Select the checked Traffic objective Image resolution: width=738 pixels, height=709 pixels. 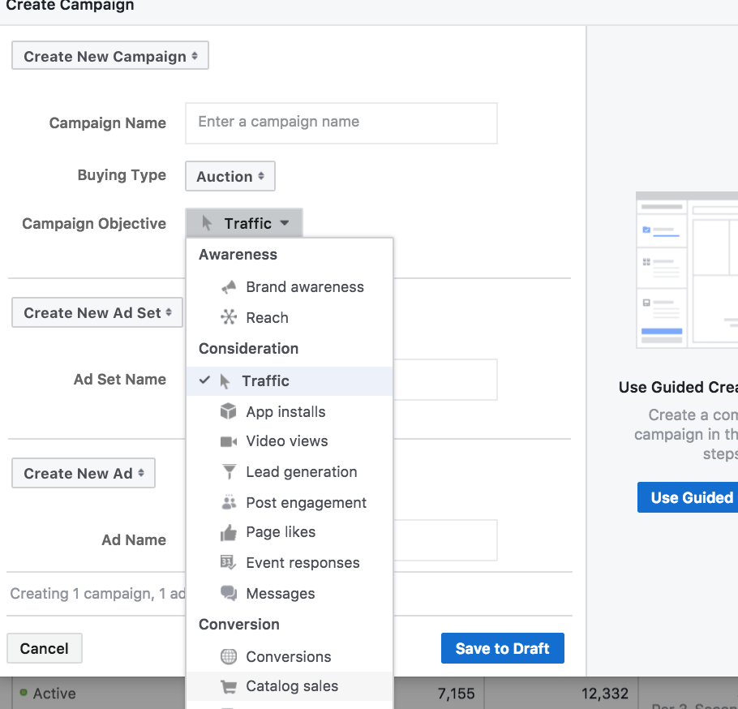(x=290, y=380)
